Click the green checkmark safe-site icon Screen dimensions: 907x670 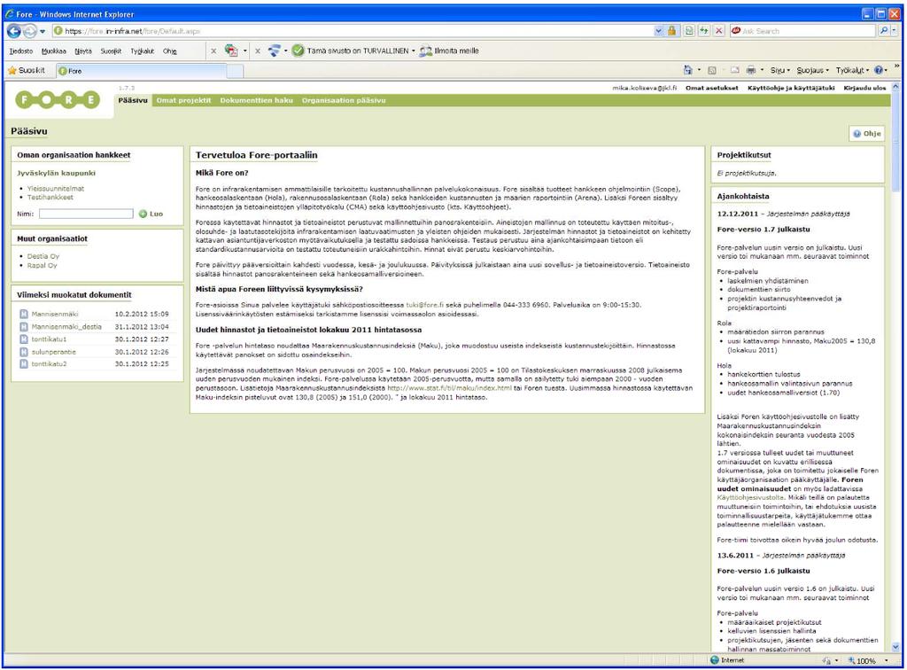tap(298, 51)
